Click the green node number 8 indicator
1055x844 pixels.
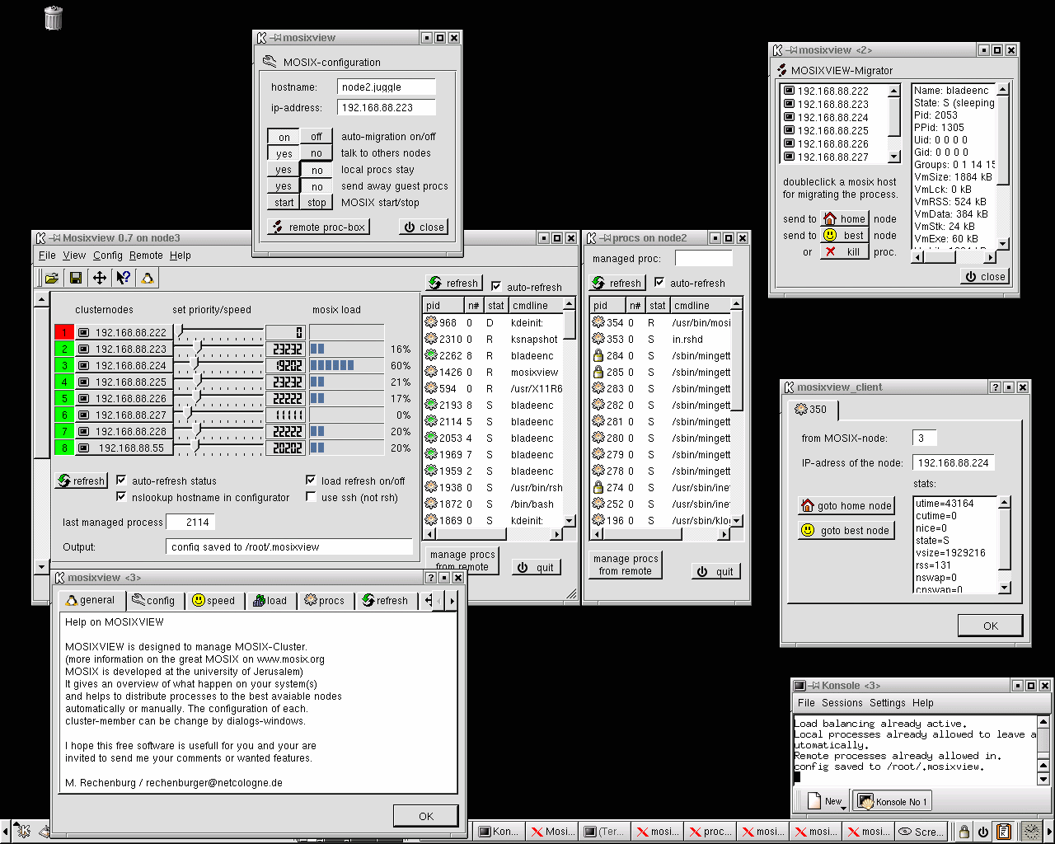pos(63,448)
